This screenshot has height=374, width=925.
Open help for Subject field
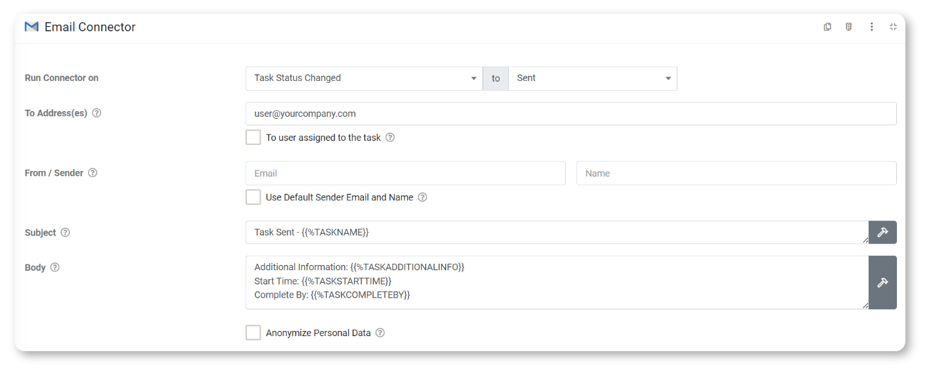pyautogui.click(x=65, y=232)
